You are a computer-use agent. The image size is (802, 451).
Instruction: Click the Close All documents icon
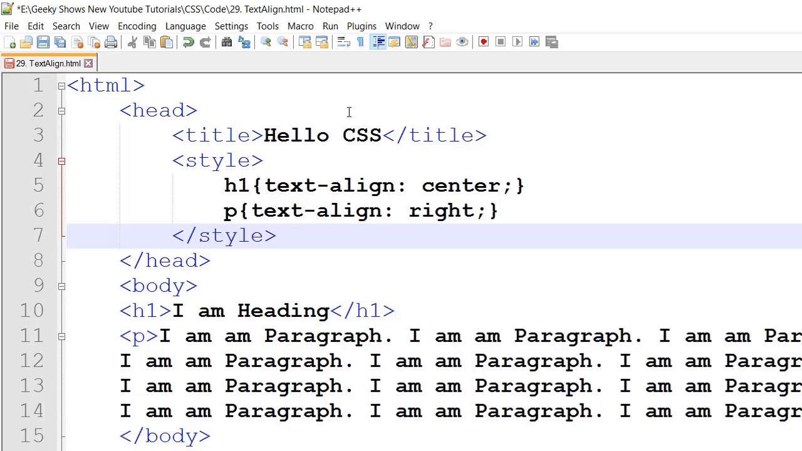click(94, 42)
